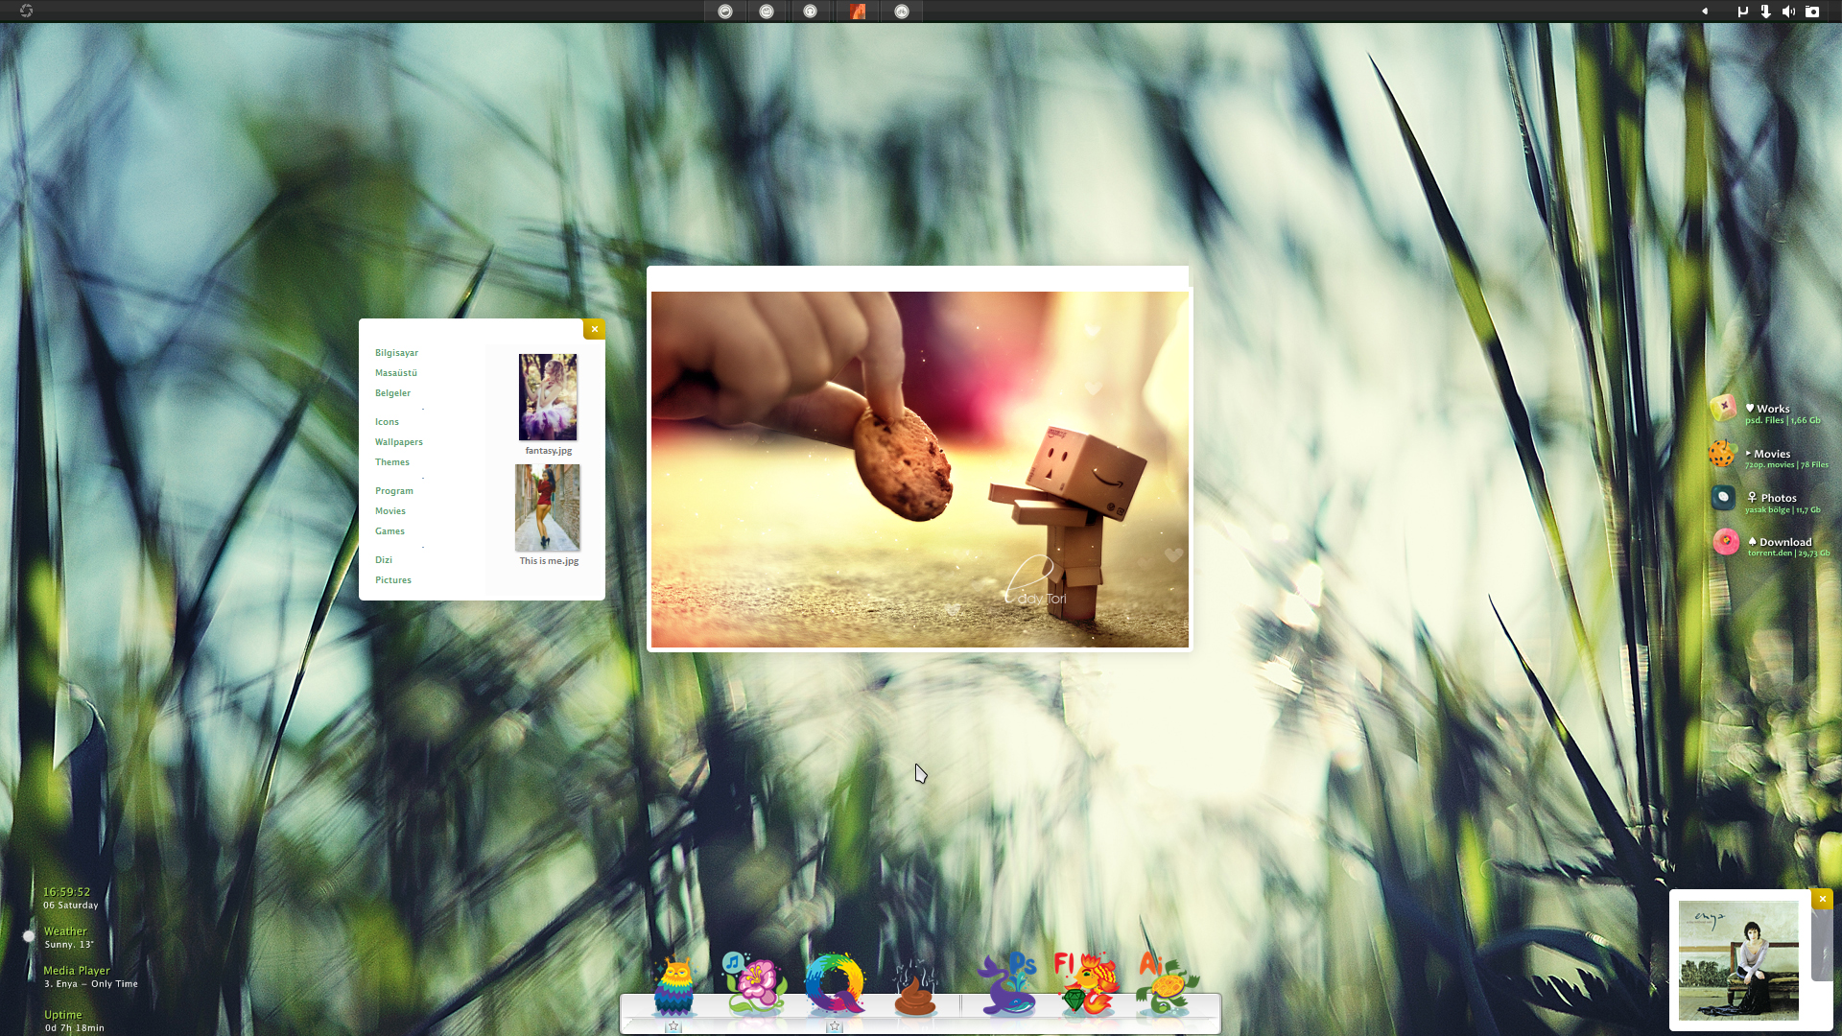Launch Illustrator turtle dock icon
Image resolution: width=1842 pixels, height=1036 pixels.
[1168, 983]
